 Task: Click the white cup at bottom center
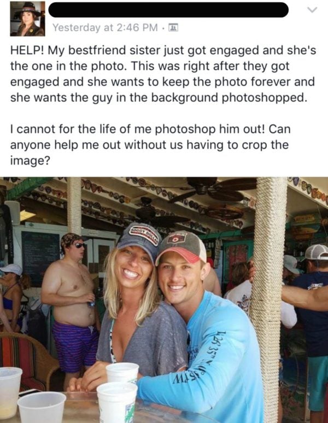[117, 402]
